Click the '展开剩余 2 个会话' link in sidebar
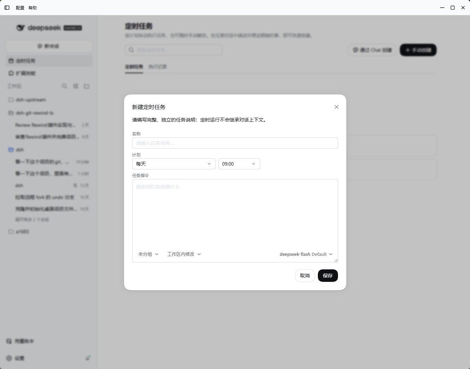Screen dimensions: 470x369 click(x=32, y=219)
